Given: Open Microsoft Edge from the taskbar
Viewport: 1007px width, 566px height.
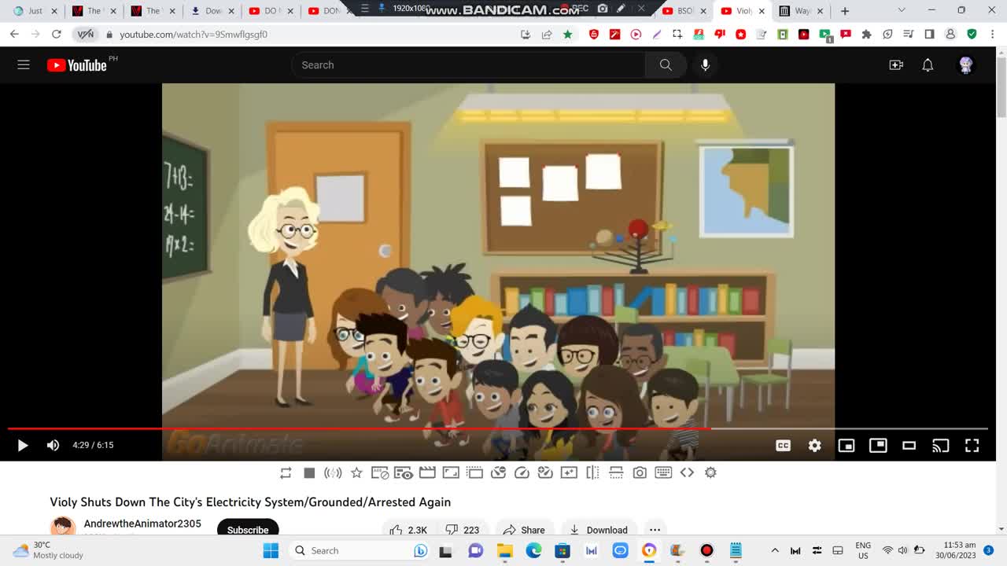Looking at the screenshot, I should [533, 550].
